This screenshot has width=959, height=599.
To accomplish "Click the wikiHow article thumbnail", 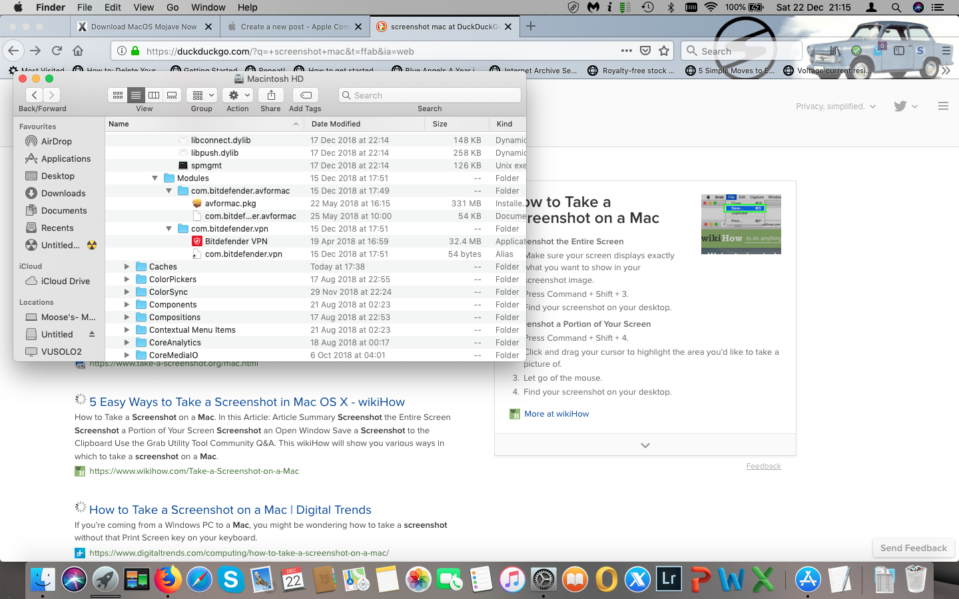I will click(741, 224).
